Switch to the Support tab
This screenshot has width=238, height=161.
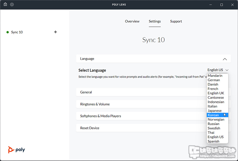pyautogui.click(x=176, y=21)
